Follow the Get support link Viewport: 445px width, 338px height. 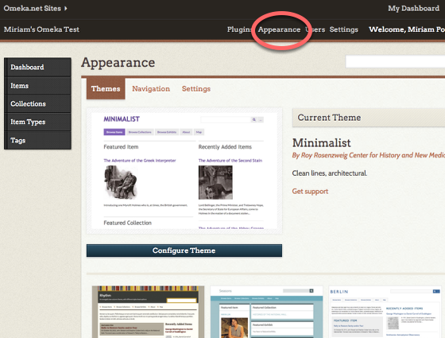(310, 192)
